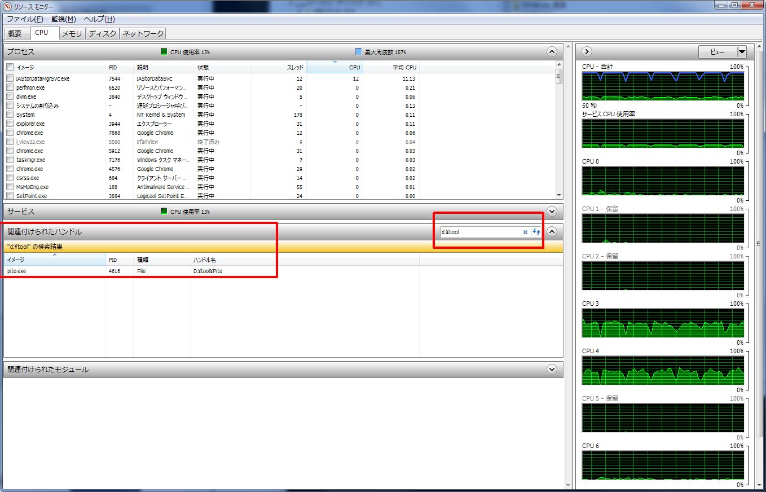The width and height of the screenshot is (766, 492).
Task: Expand the 関連付けられたモジュール section
Action: [552, 370]
